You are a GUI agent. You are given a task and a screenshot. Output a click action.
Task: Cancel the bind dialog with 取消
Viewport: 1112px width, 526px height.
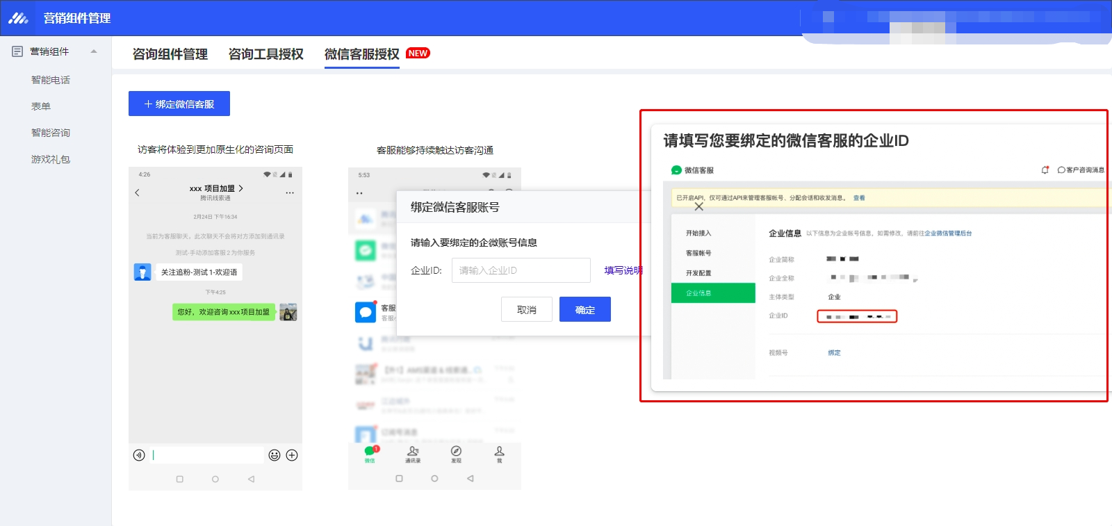(527, 309)
